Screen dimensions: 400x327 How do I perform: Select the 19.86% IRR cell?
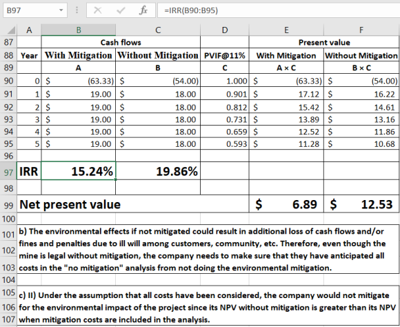(x=158, y=171)
